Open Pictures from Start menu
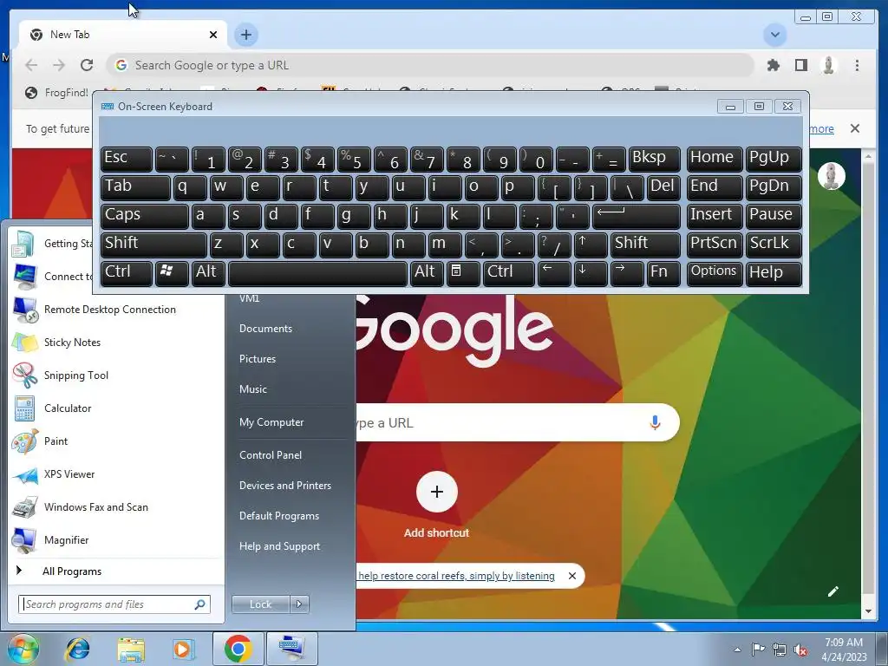888x666 pixels. (258, 359)
